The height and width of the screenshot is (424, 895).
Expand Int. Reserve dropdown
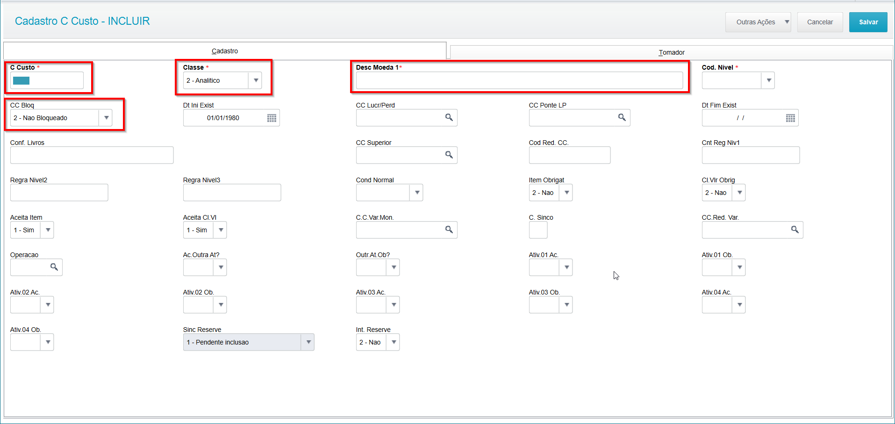(x=393, y=342)
